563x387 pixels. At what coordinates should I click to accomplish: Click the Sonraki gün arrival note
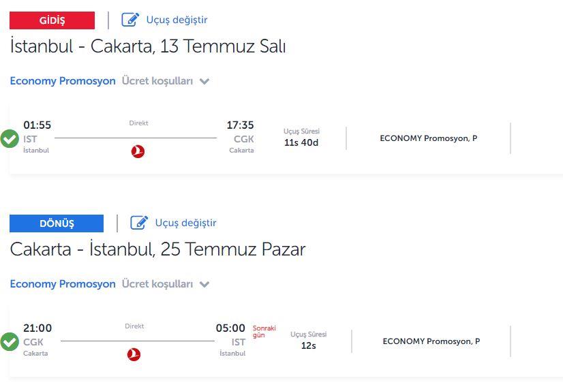click(264, 331)
